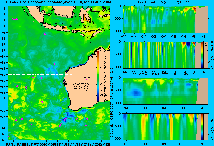Click the 'drifter' legend label

86,77
